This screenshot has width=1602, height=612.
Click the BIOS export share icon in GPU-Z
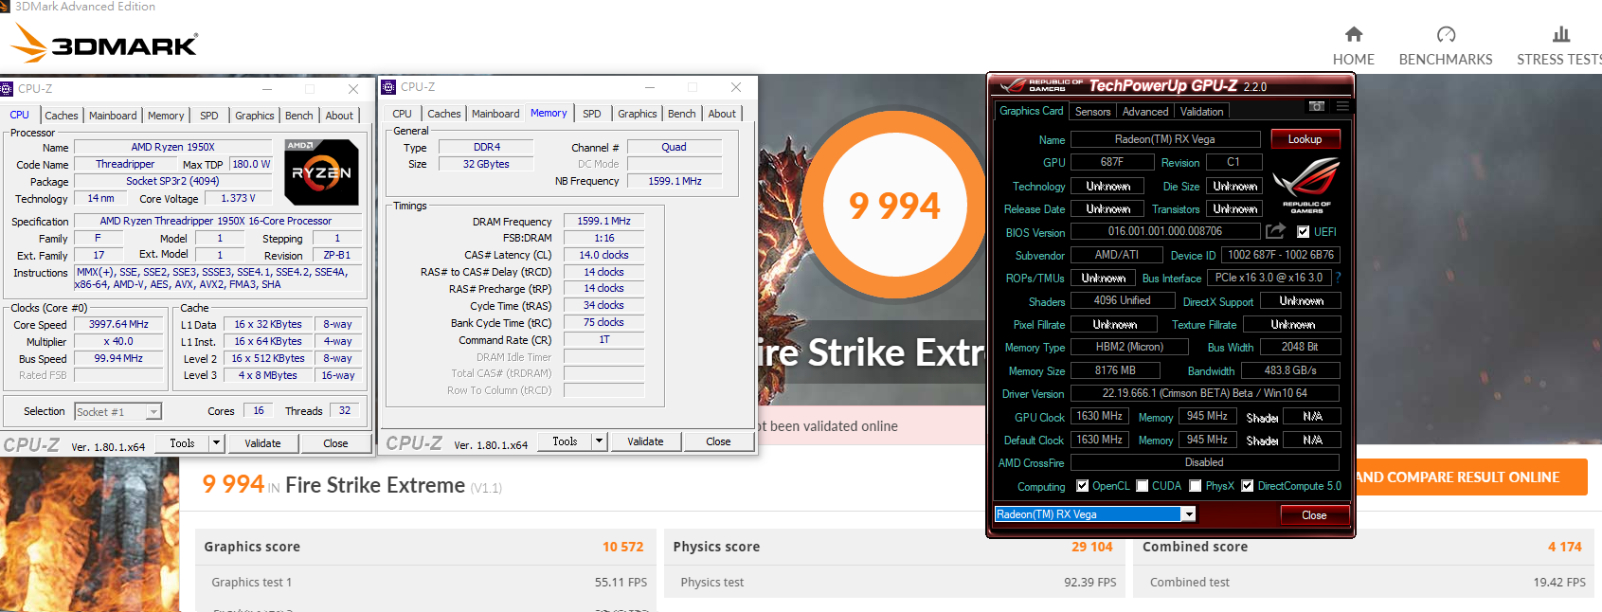(x=1276, y=231)
